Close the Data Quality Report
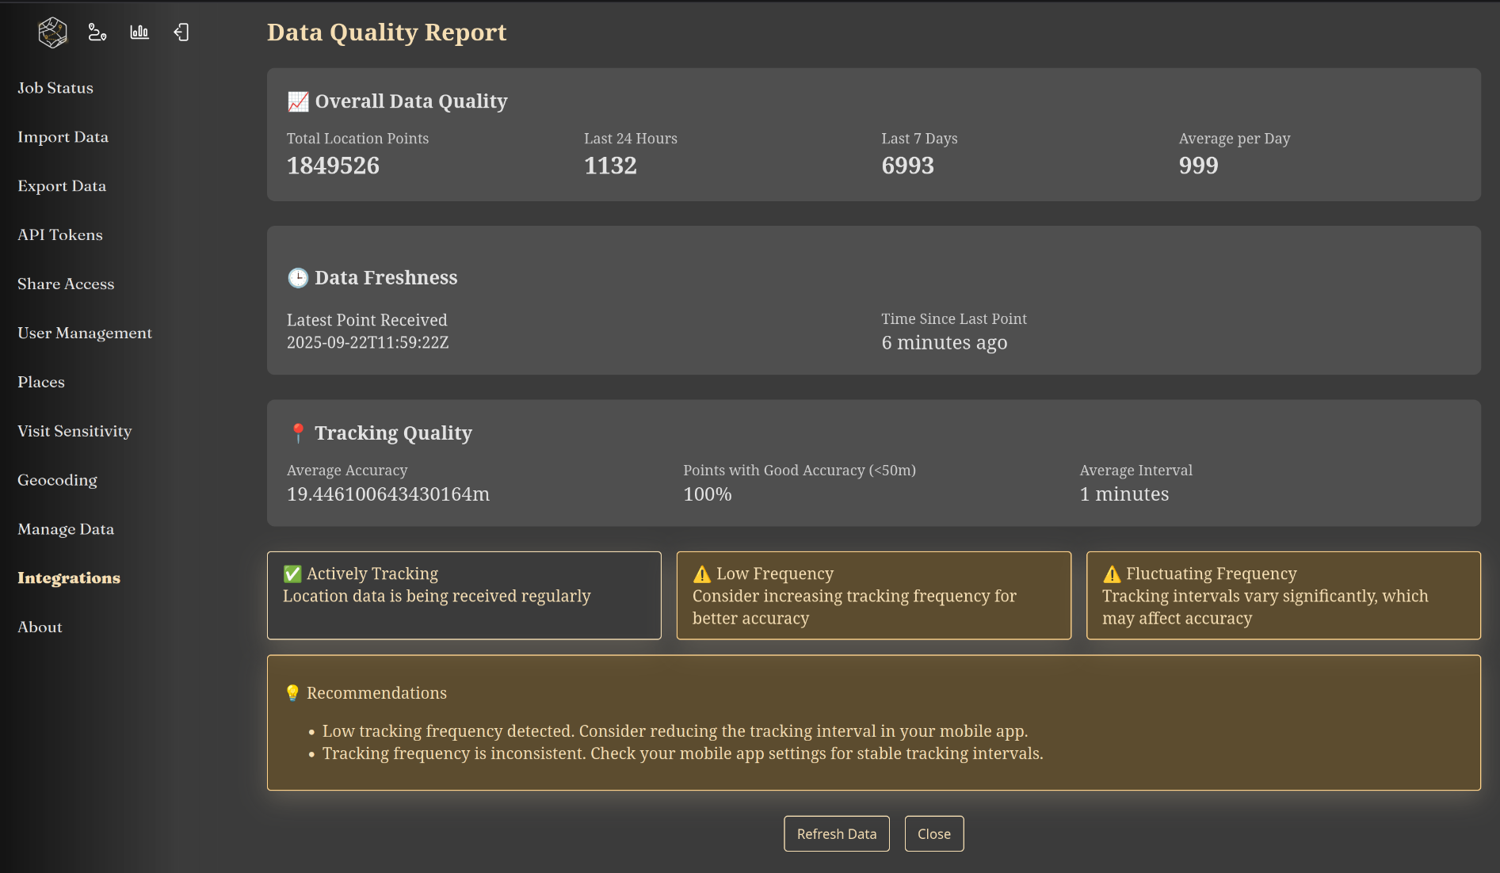 pos(933,833)
